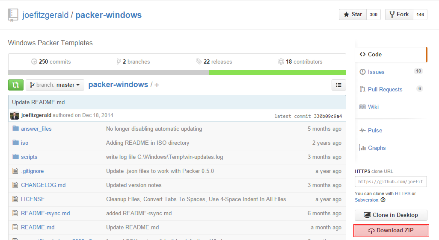This screenshot has width=439, height=240.
Task: Open joefitzgerald user profile link in header
Action: [x=45, y=15]
